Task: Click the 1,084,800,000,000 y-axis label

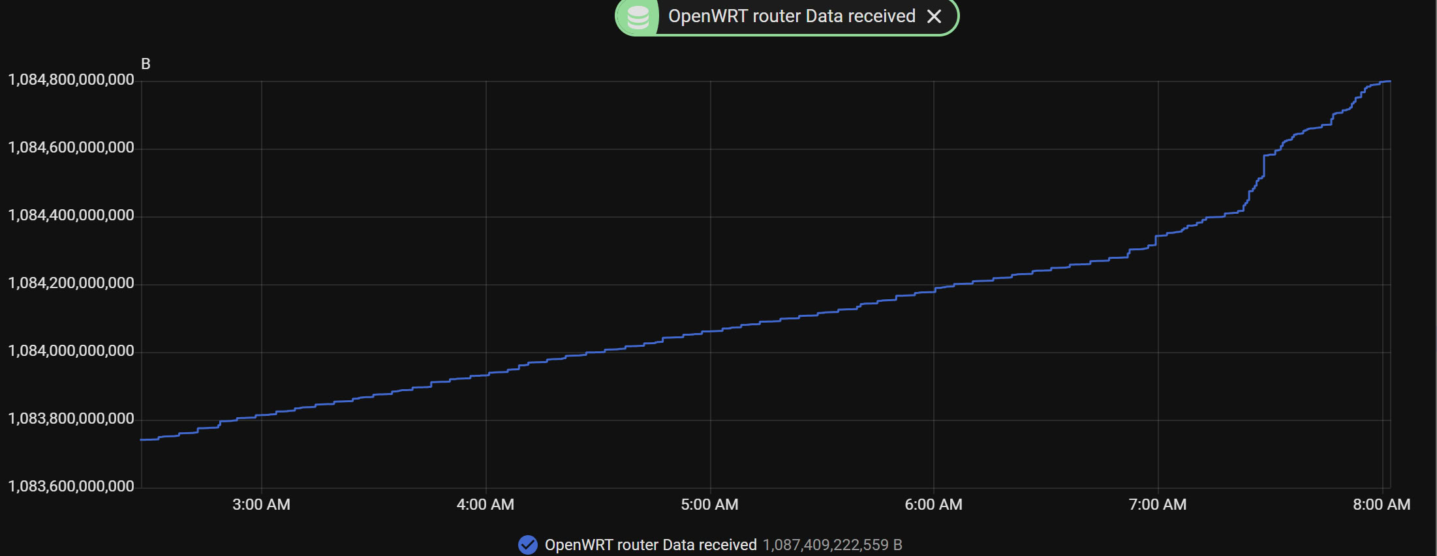Action: tap(71, 80)
